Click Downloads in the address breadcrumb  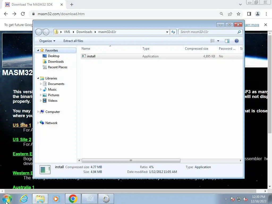pos(84,32)
